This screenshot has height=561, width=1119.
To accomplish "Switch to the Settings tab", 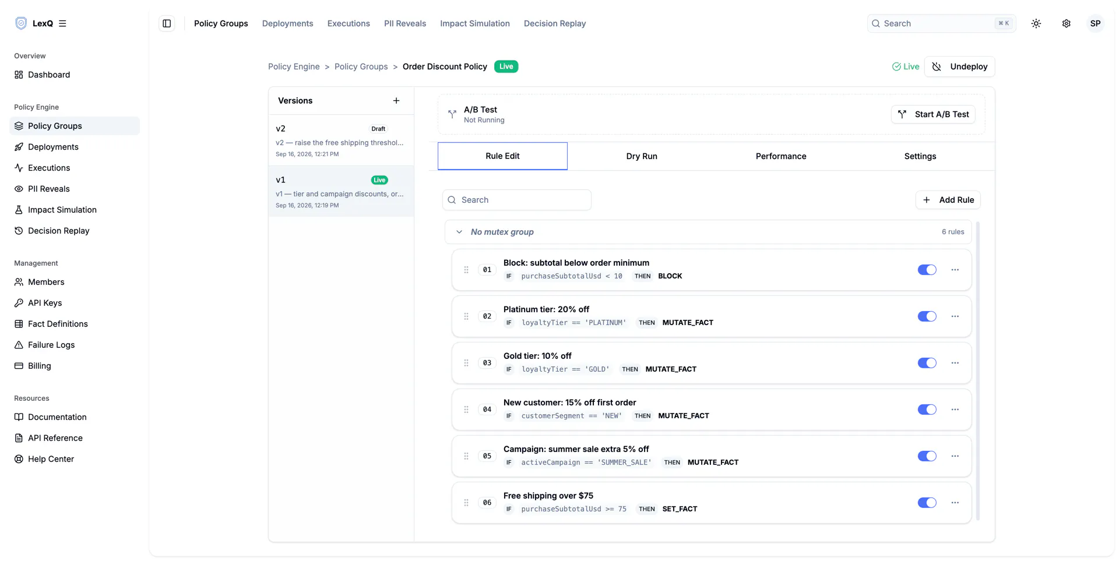I will tap(920, 156).
